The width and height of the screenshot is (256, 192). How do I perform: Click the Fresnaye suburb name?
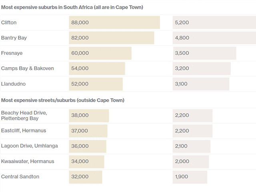(x=12, y=53)
